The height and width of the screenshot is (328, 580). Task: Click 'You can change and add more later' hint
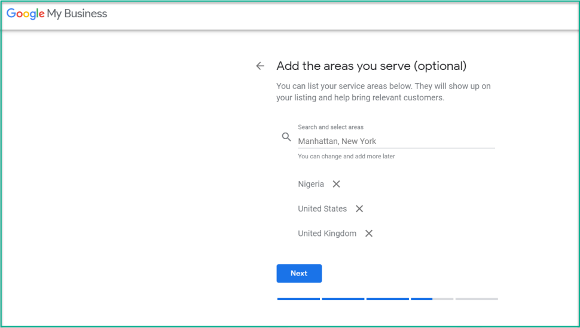346,157
